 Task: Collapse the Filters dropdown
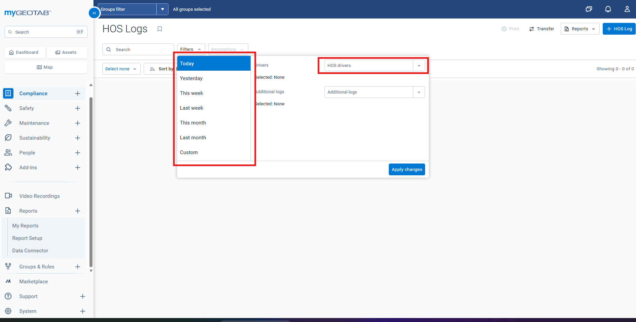click(x=191, y=49)
